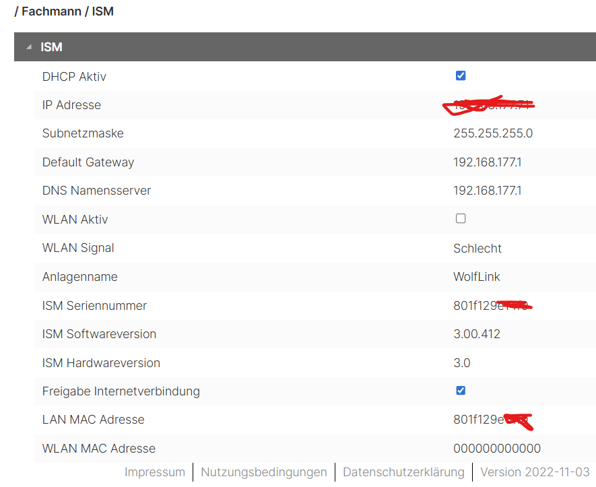Click the ISM section header title
The height and width of the screenshot is (487, 596).
point(52,47)
